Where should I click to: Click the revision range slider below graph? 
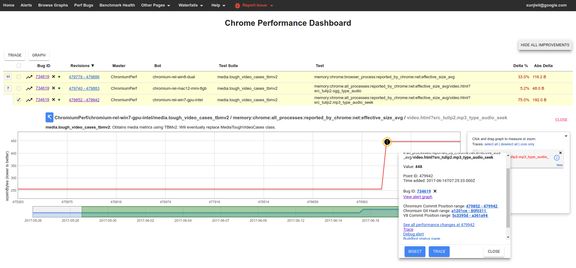click(x=215, y=212)
